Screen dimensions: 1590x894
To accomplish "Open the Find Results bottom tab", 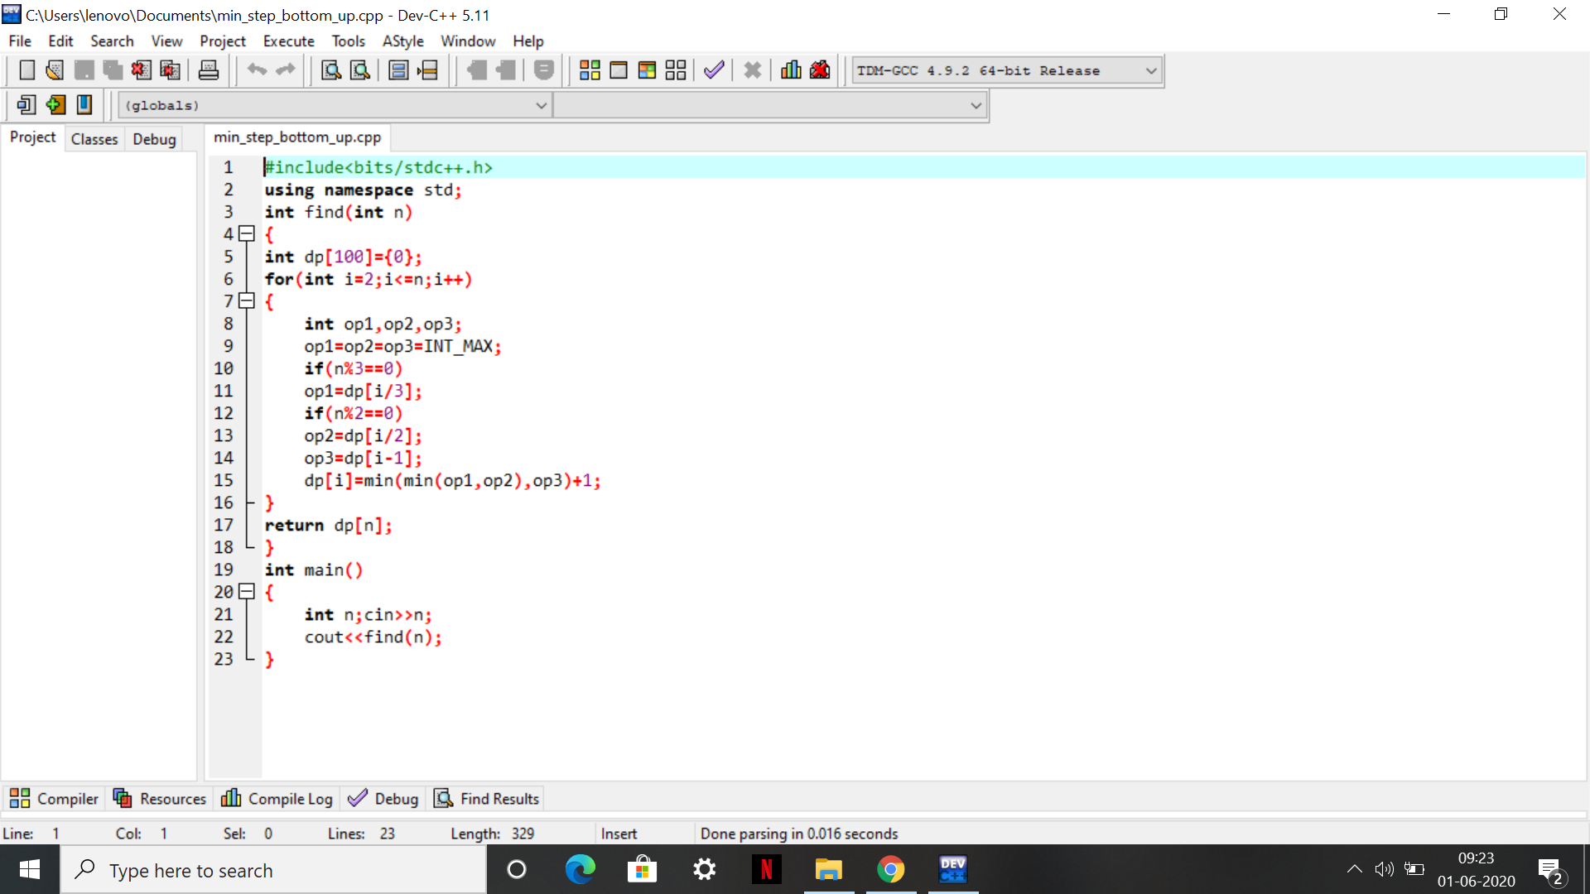I will coord(487,799).
